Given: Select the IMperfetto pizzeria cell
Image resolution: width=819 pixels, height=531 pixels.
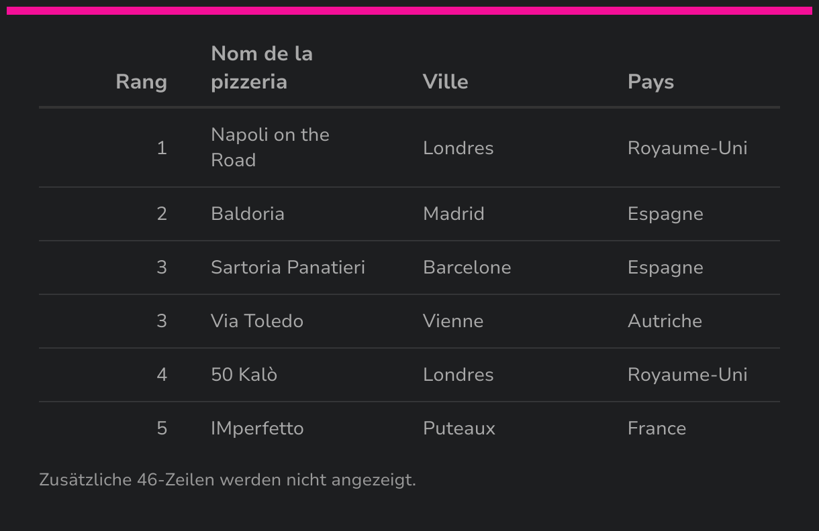Looking at the screenshot, I should coord(257,428).
